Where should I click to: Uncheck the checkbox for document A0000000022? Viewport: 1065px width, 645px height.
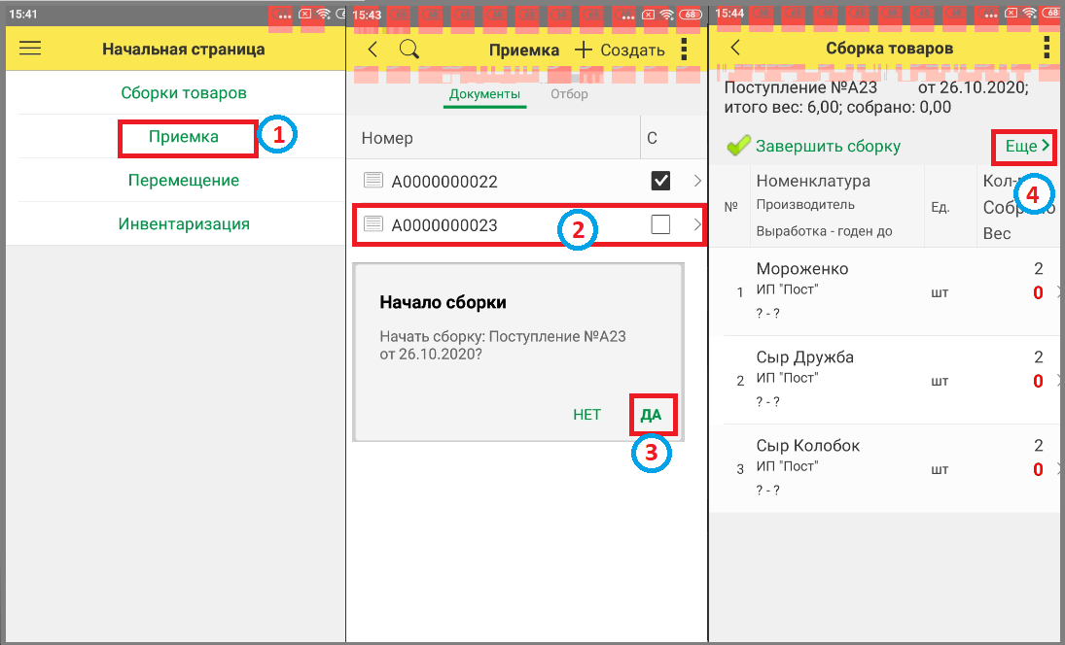pyautogui.click(x=660, y=181)
